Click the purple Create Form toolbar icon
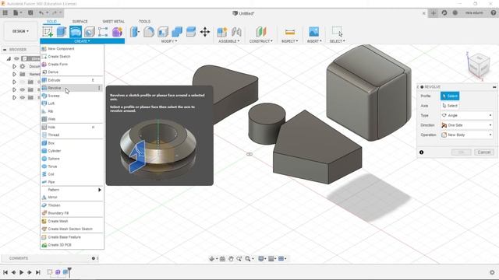The height and width of the screenshot is (280, 499). (x=117, y=32)
